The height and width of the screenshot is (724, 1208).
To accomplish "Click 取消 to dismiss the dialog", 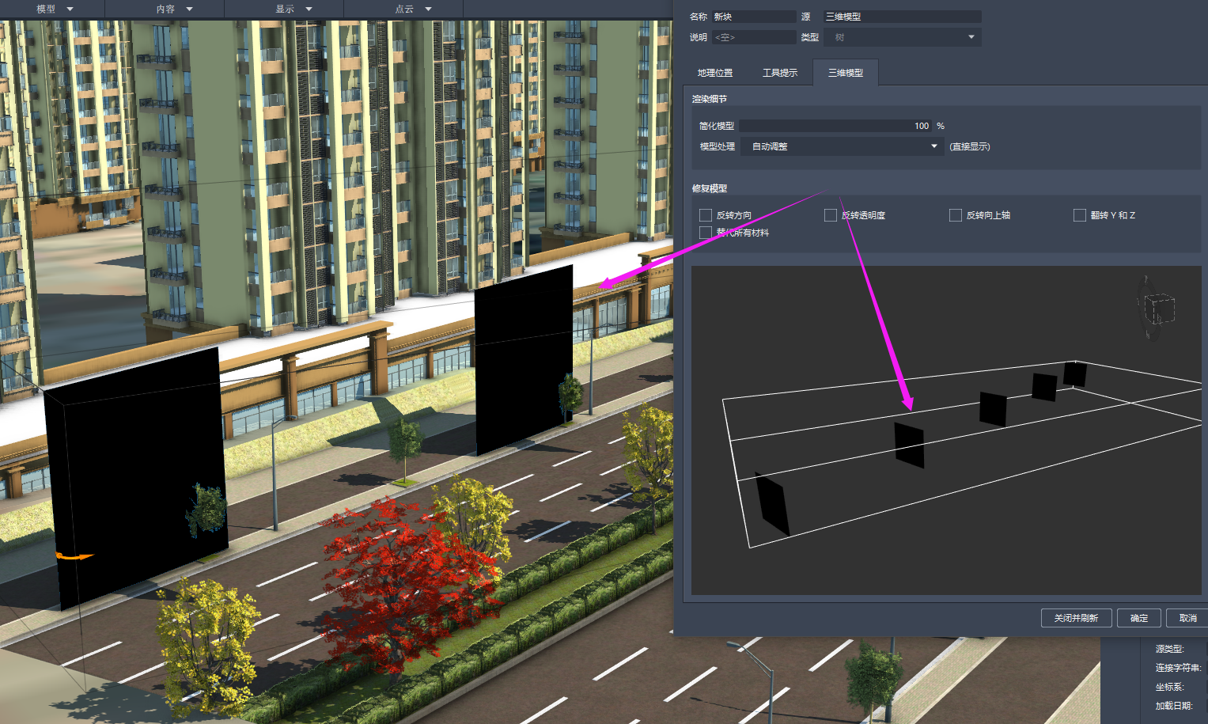I will pos(1187,618).
